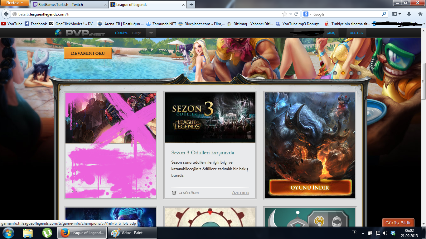Open Arena-TR bookmark
This screenshot has height=239, width=426.
coord(121,24)
